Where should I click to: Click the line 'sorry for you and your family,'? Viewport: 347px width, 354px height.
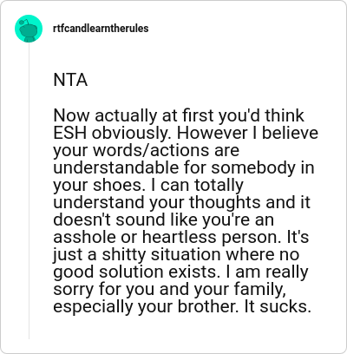point(170,289)
